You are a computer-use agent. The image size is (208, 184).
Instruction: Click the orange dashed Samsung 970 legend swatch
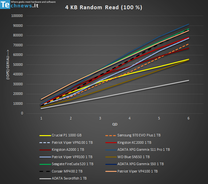click(x=111, y=135)
